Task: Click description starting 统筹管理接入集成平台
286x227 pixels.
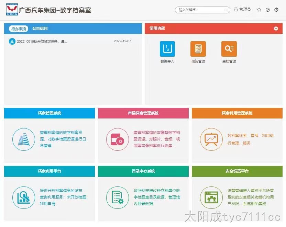Action: coord(251,197)
